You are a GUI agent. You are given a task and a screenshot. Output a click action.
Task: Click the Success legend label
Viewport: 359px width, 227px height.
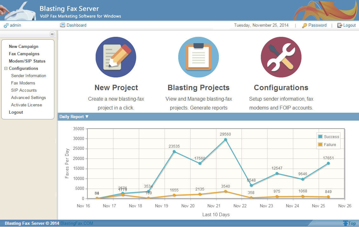332,137
